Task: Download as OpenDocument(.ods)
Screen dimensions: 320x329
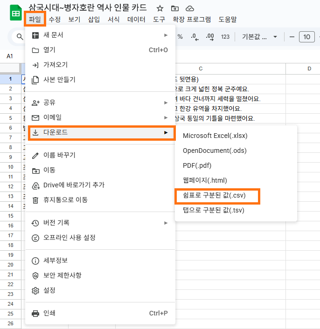Action: [236, 151]
